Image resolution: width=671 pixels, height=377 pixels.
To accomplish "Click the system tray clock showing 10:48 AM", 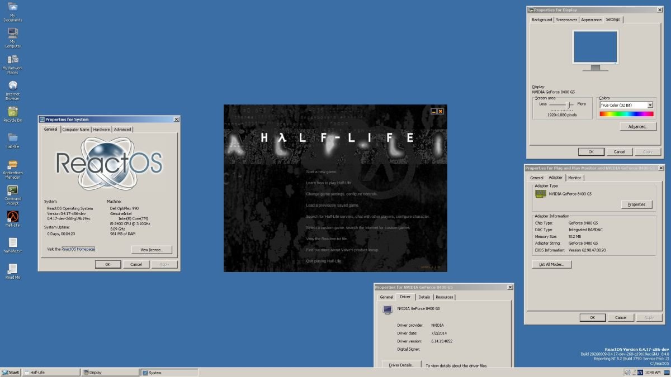I will [x=653, y=373].
